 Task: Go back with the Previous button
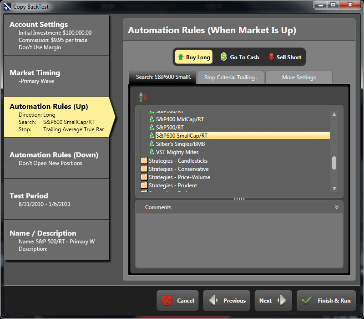pyautogui.click(x=227, y=301)
